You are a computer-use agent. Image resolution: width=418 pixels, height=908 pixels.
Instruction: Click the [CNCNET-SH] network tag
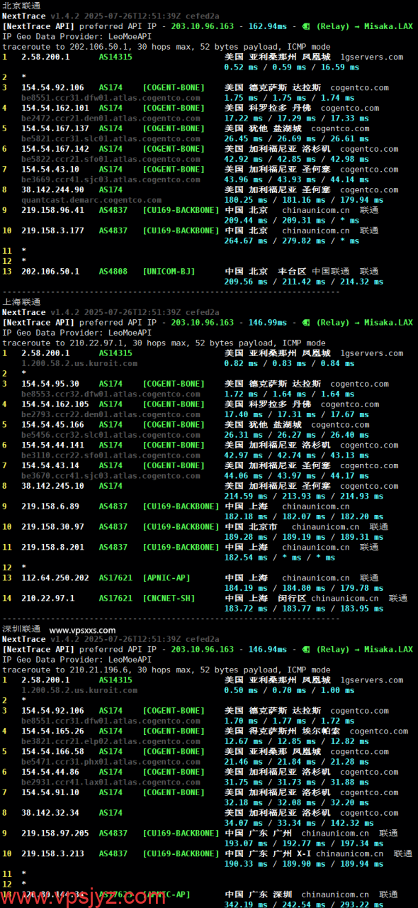(169, 599)
